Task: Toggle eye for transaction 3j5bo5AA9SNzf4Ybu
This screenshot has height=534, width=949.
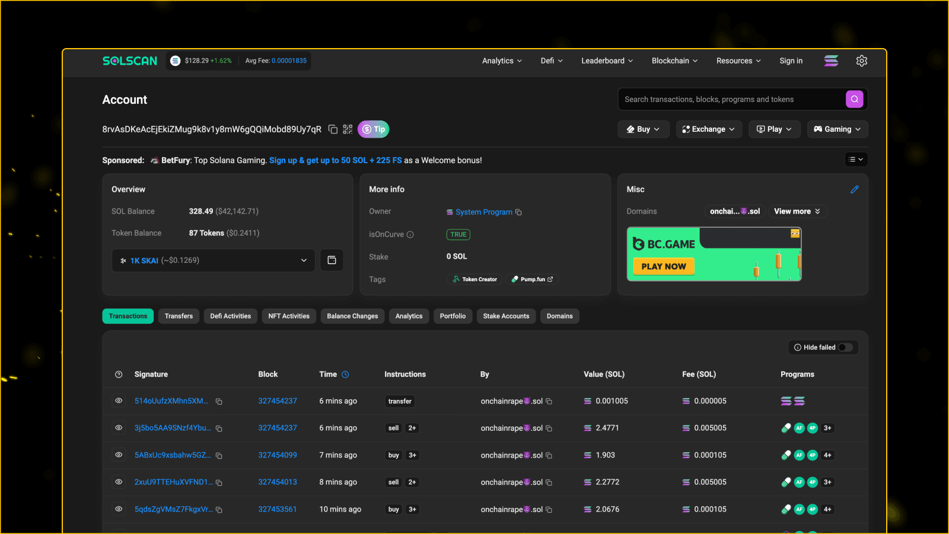Action: [x=119, y=427]
